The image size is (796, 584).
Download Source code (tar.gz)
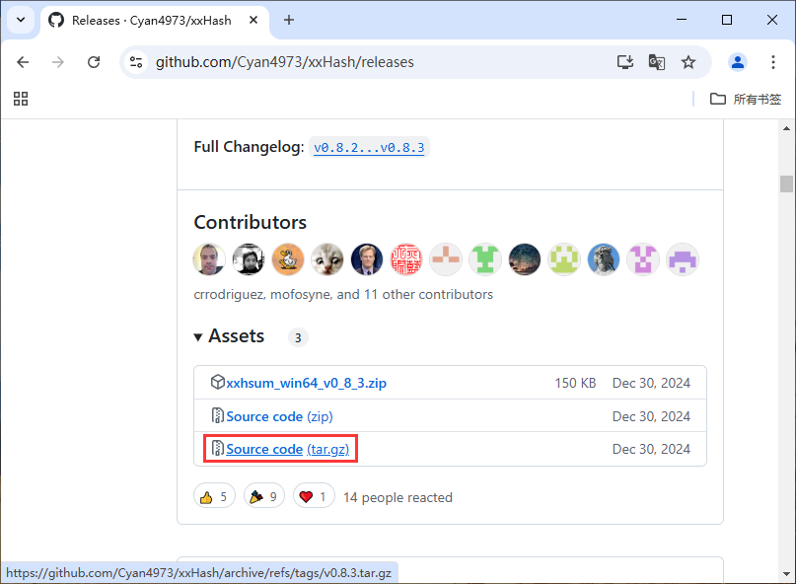[287, 449]
